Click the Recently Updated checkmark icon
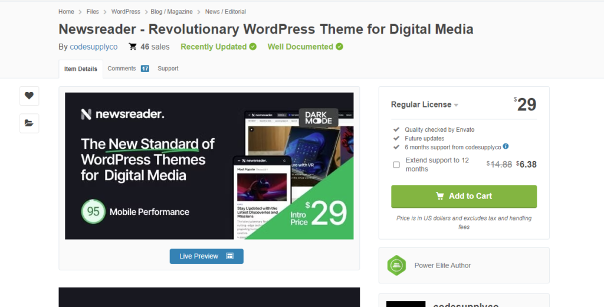The image size is (604, 307). [253, 47]
